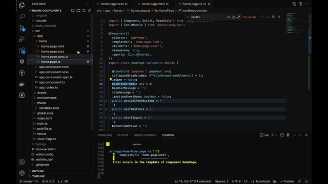Open the Extensions view

pyautogui.click(x=22, y=50)
